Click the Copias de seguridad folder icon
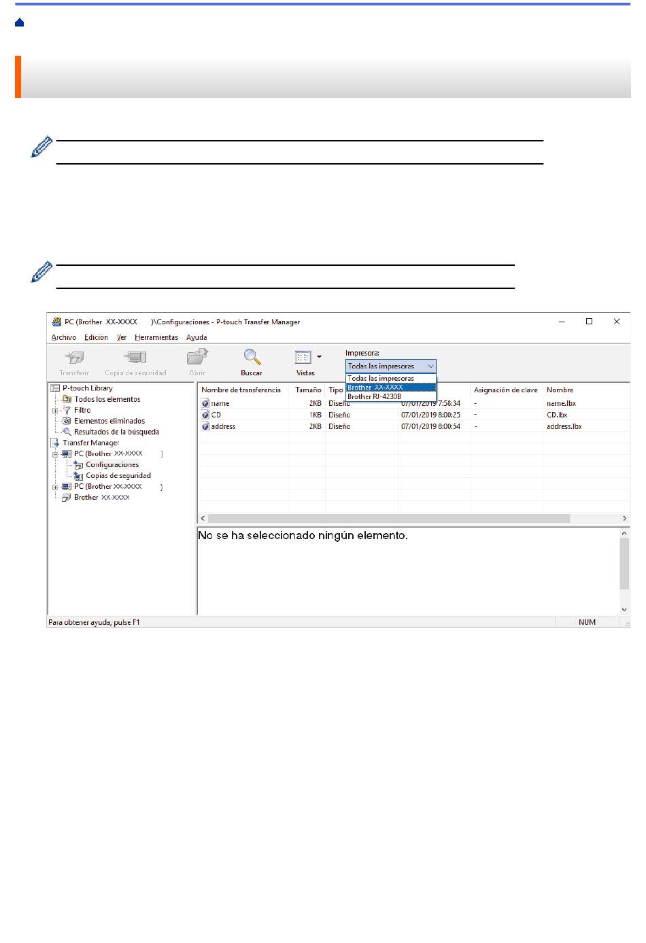Image resolution: width=646 pixels, height=943 pixels. point(78,475)
